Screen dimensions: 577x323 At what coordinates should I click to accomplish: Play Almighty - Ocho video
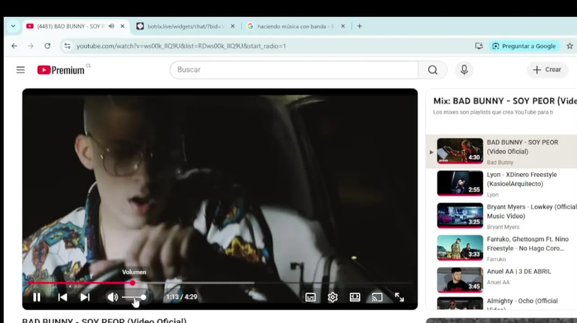tap(522, 304)
